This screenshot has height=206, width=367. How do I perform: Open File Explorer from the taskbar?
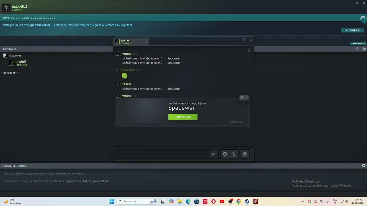tap(180, 201)
